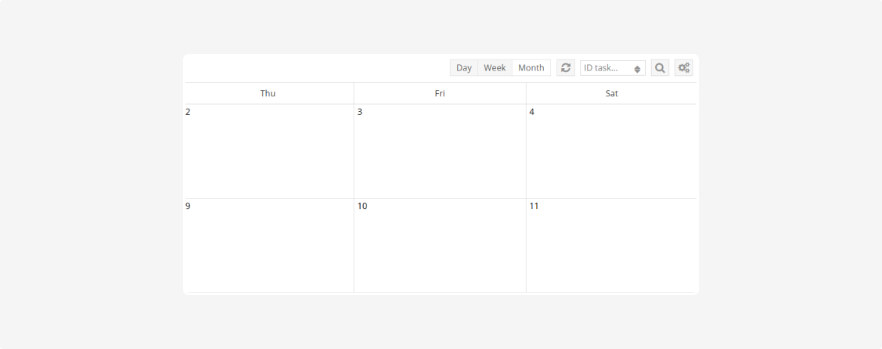Click empty space in the day 10 cell
Image resolution: width=882 pixels, height=349 pixels.
pos(440,250)
